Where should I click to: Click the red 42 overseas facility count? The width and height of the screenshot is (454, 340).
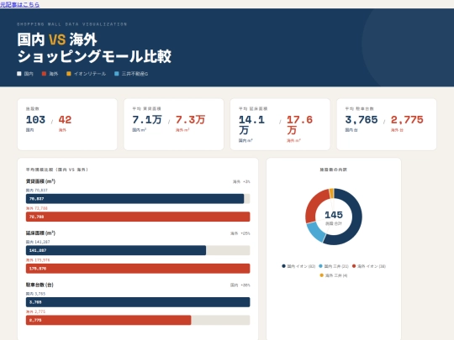(x=65, y=119)
